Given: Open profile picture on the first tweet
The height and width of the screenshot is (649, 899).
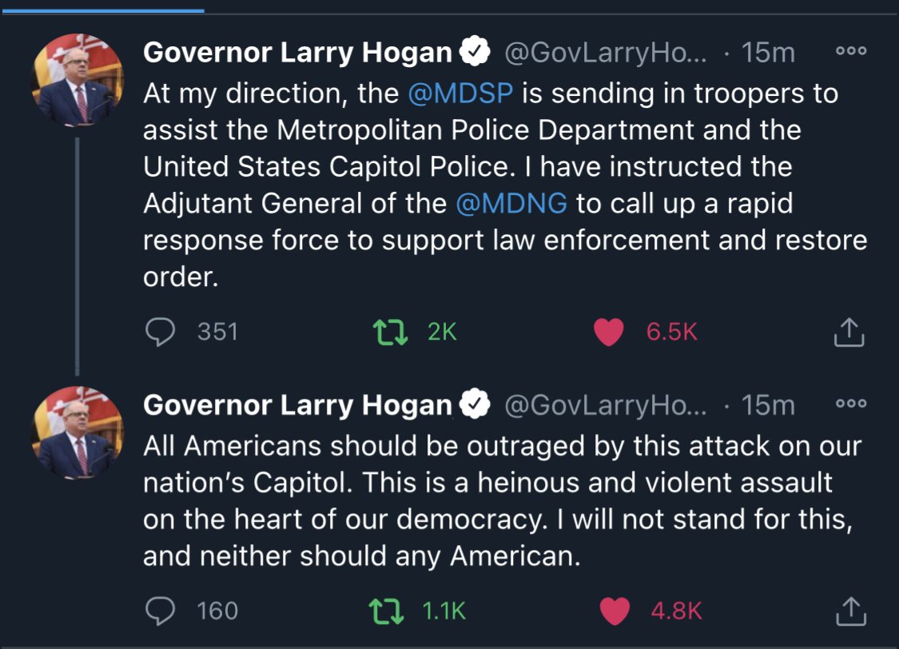Looking at the screenshot, I should [78, 80].
